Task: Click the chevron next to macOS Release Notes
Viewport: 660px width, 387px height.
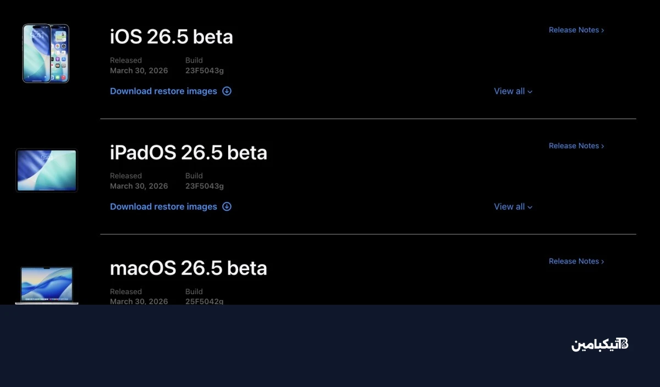Action: pyautogui.click(x=602, y=261)
